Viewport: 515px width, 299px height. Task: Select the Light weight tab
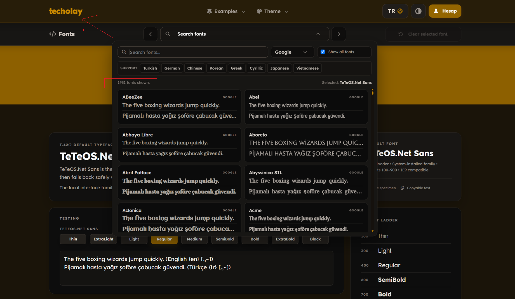click(x=134, y=239)
